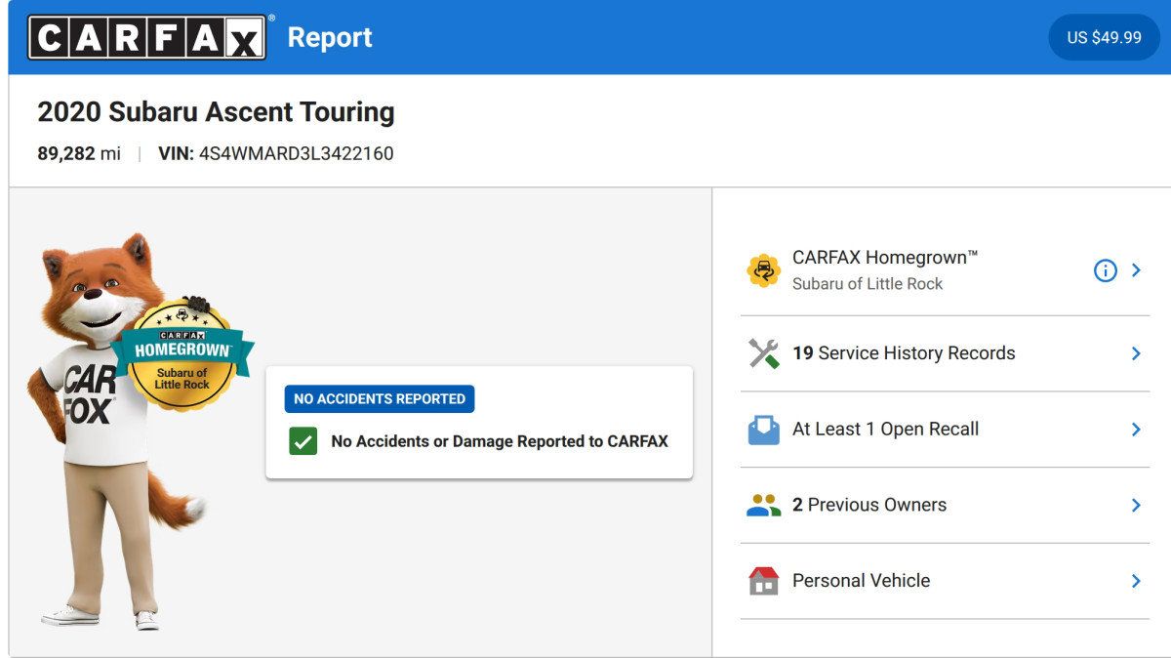Click the wrench service history icon
1171x658 pixels.
pos(763,353)
